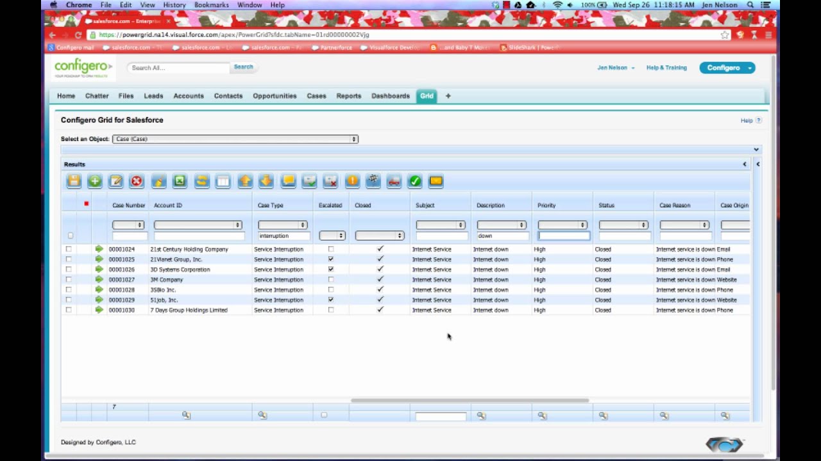
Task: Bookmark page with star icon in address bar
Action: pyautogui.click(x=725, y=35)
